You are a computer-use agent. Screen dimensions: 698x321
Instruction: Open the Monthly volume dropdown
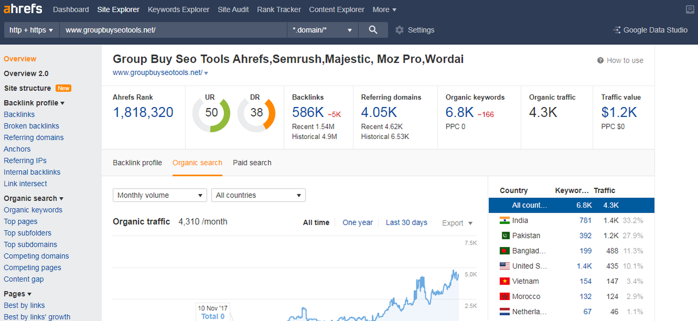tap(160, 195)
